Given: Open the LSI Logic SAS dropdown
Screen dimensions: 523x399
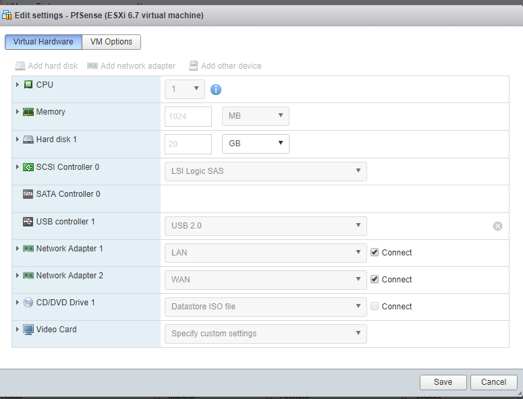Looking at the screenshot, I should tap(266, 171).
